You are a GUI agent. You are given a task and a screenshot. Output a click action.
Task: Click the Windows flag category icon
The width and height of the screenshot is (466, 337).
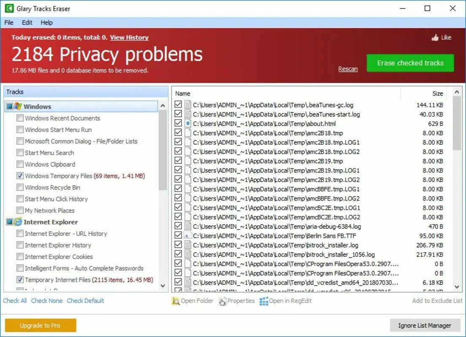pos(18,106)
